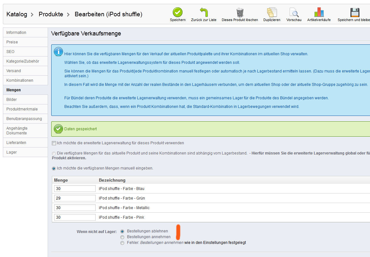Click 'Bearbeiten (iPod shuffle)' breadcrumb text
Screen dimensions: 370x257
pos(109,14)
